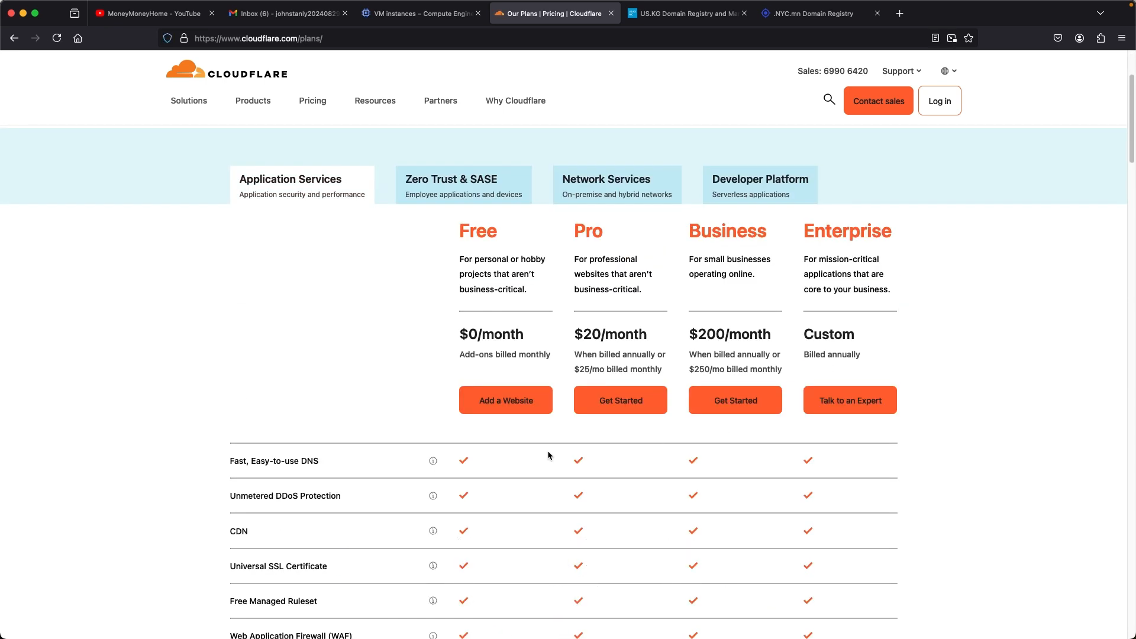This screenshot has width=1136, height=639.
Task: Select the Application Services tab
Action: [x=302, y=185]
